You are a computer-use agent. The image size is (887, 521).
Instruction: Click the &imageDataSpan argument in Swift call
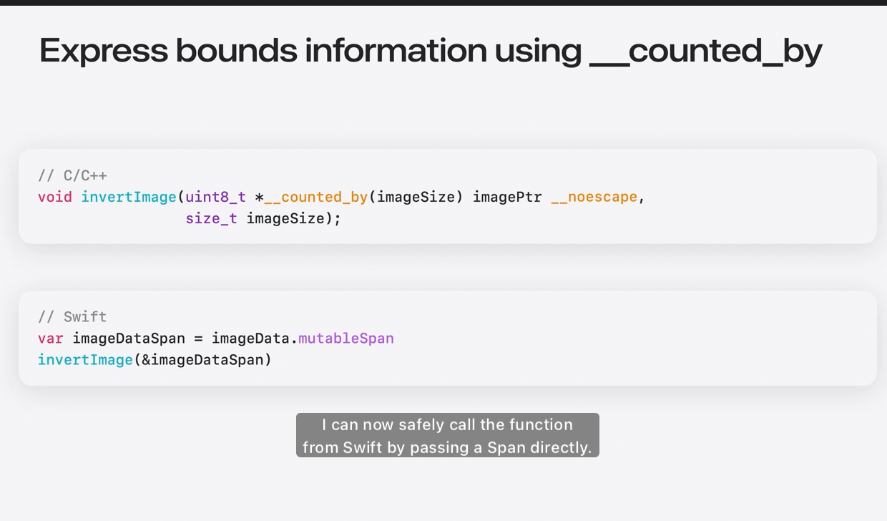pos(202,359)
